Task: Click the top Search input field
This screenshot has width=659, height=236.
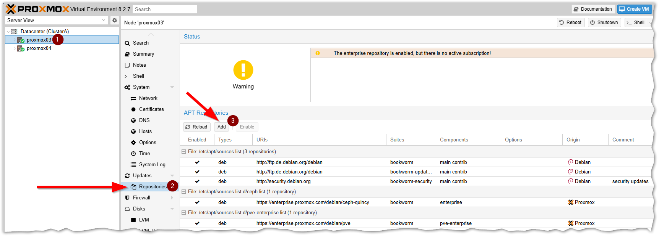Action: (x=164, y=9)
